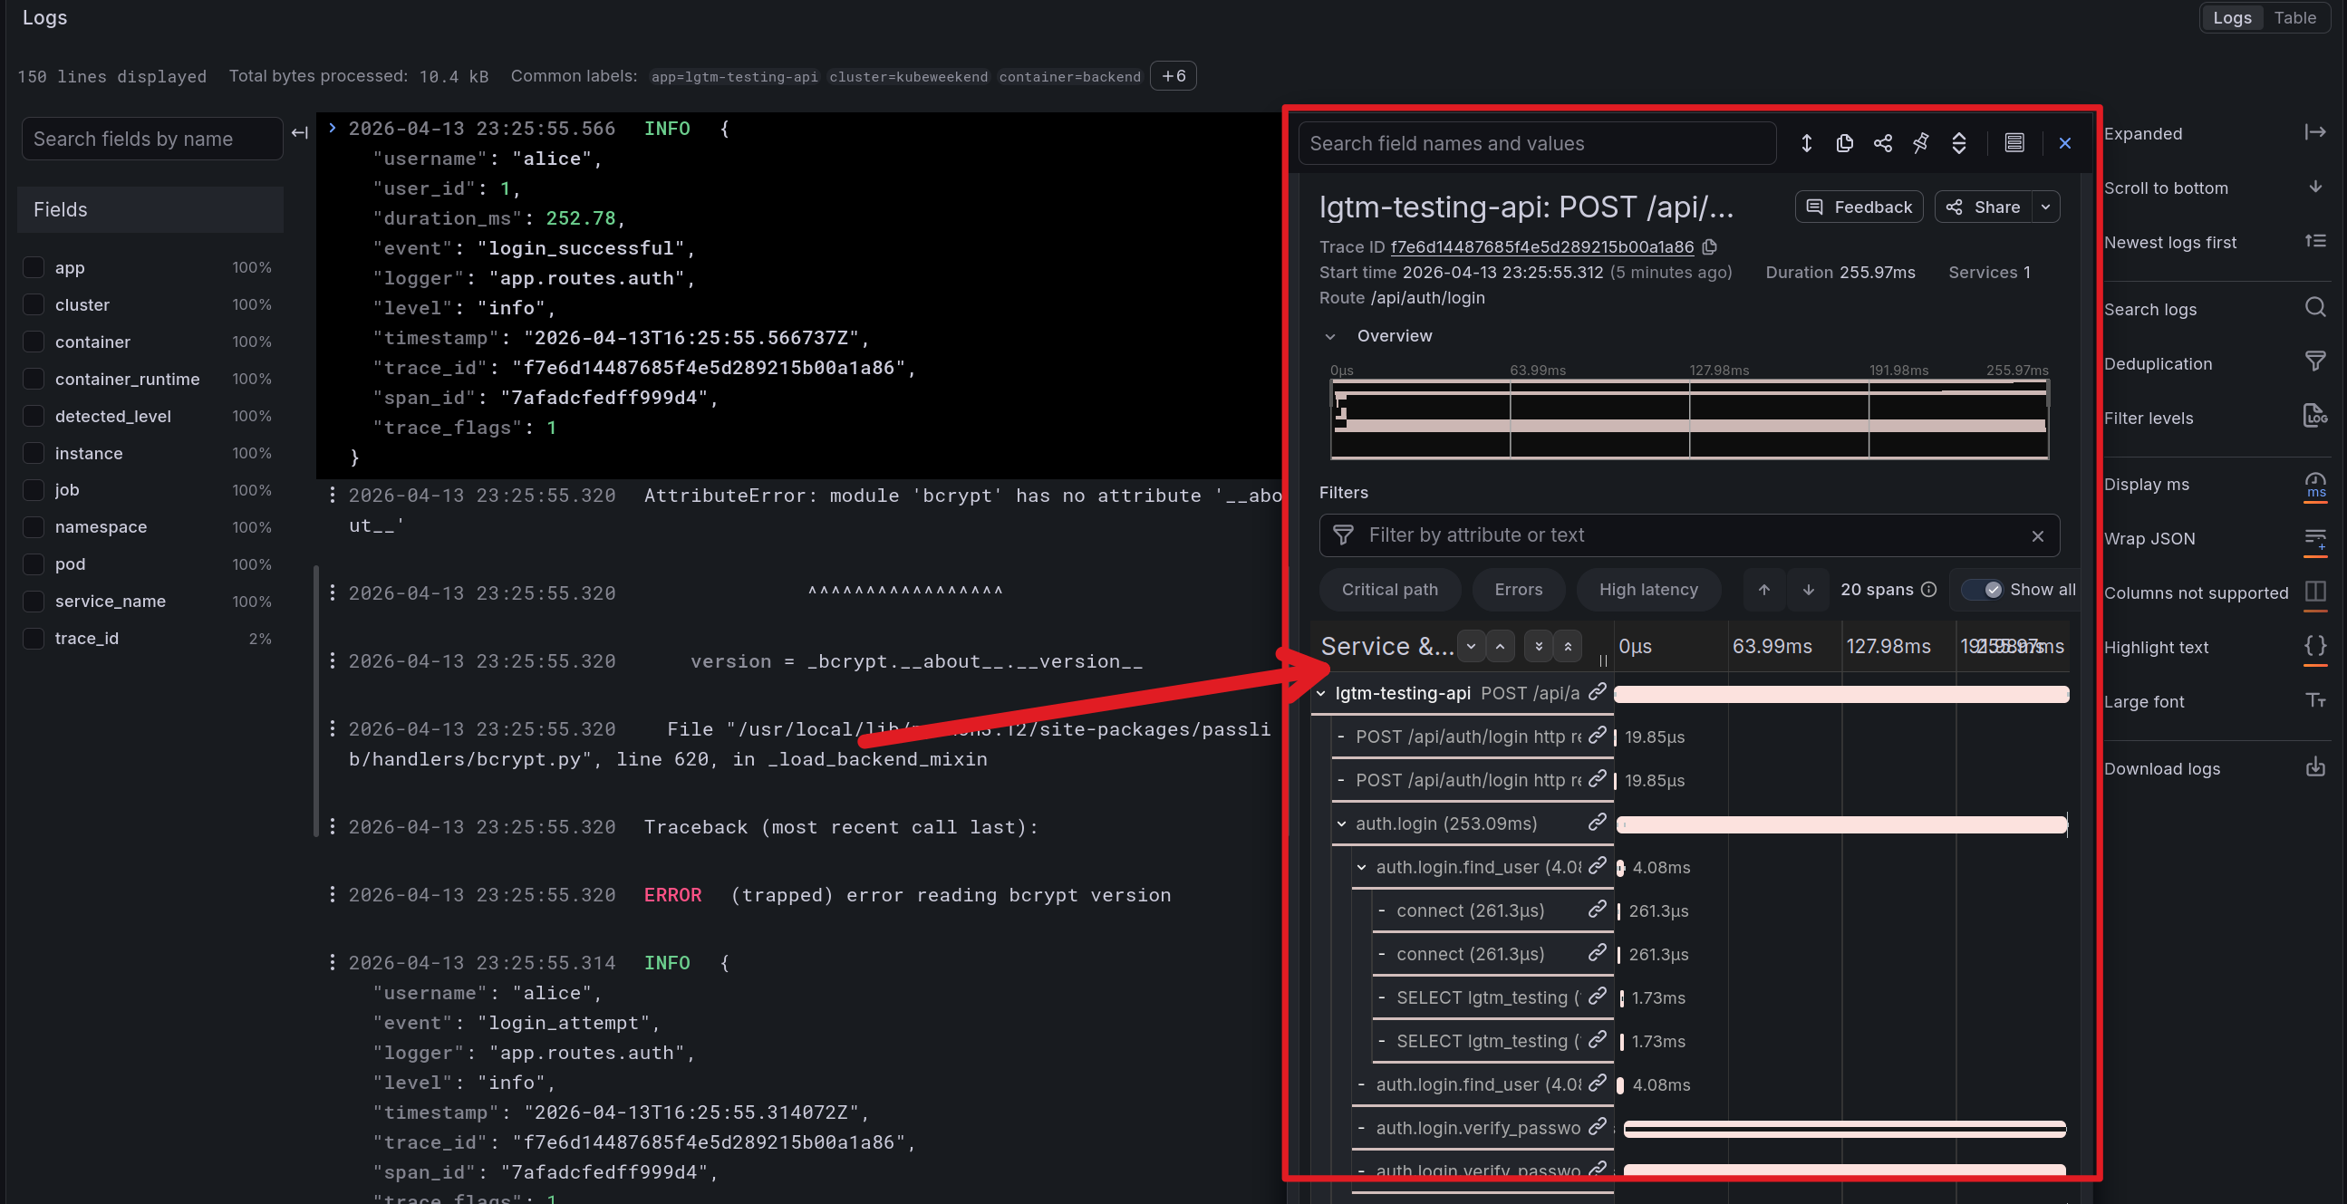This screenshot has height=1204, width=2347.
Task: Click the Scroll to bottom arrow icon
Action: (2315, 187)
